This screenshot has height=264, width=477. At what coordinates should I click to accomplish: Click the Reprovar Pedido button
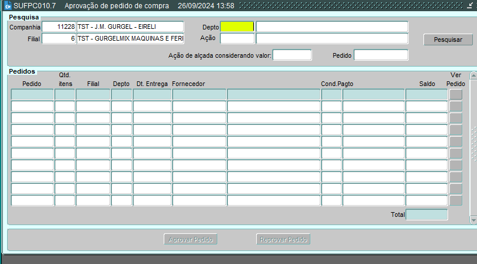[284, 239]
